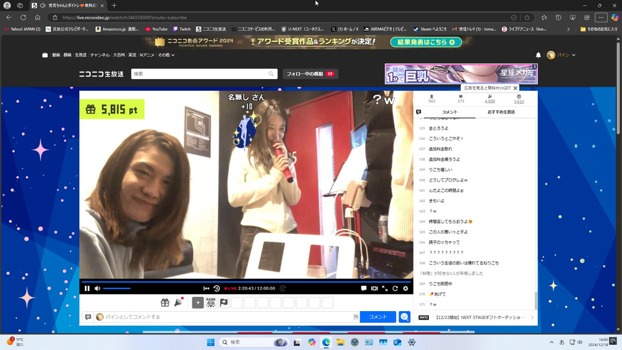
Task: Select comment 168 こういう生徒の扱いは慣れてるねりこち
Action: (464, 263)
